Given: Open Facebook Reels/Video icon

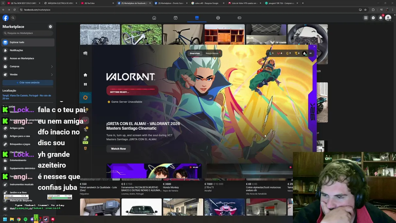Looking at the screenshot, I should [x=175, y=18].
